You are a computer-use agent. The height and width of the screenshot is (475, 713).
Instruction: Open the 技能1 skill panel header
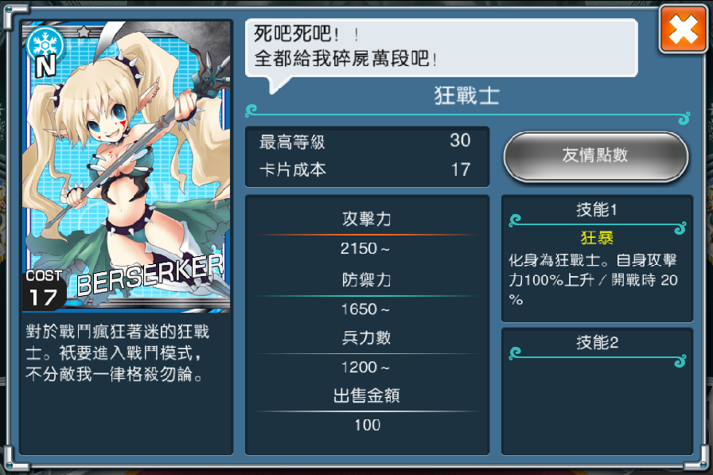pyautogui.click(x=596, y=210)
